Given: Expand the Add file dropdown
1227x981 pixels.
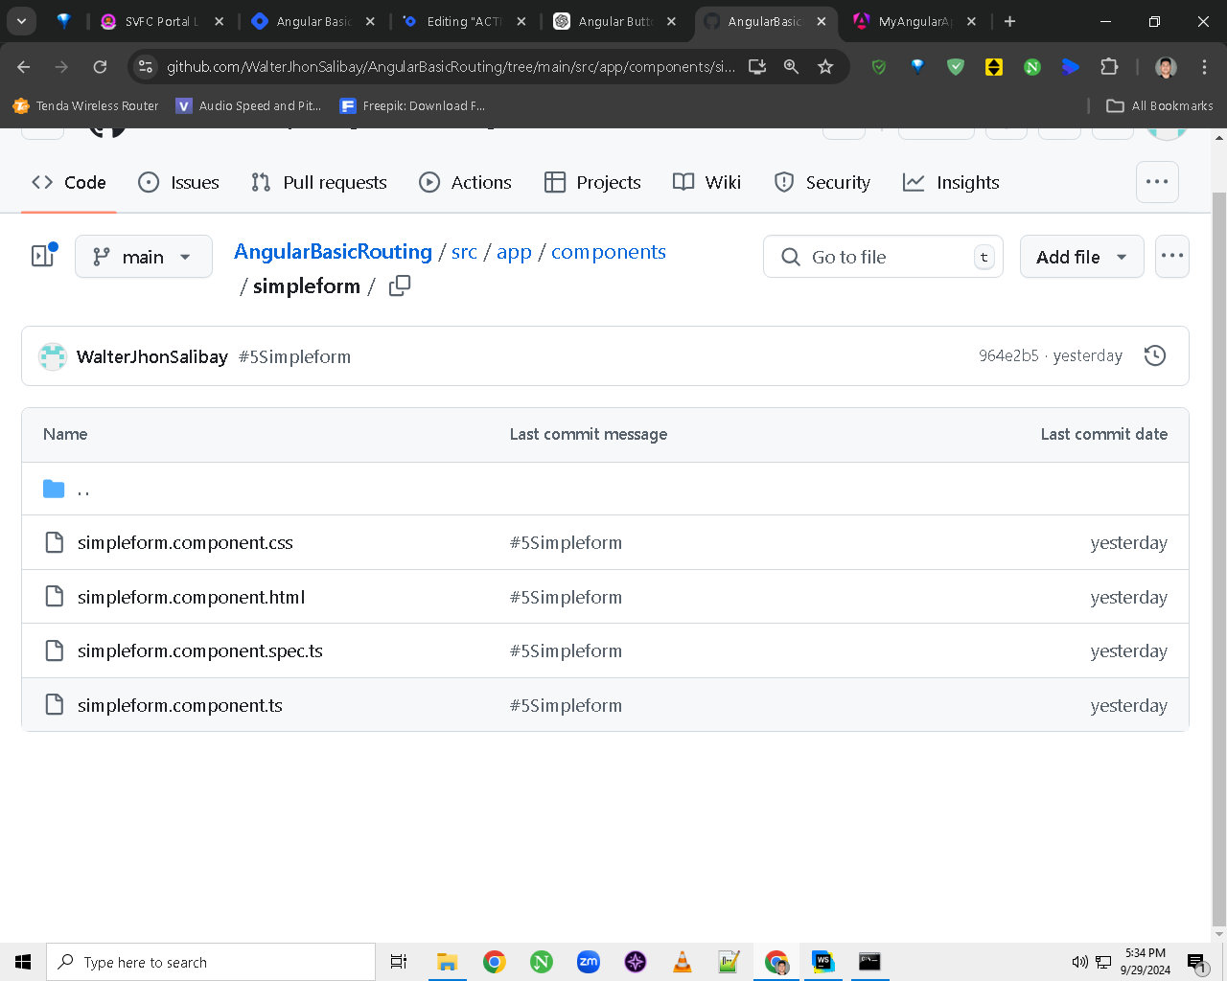Looking at the screenshot, I should (x=1082, y=257).
